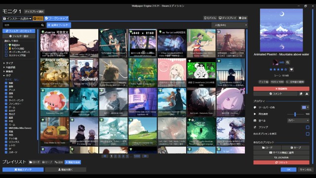Click the palette icon for toolbar color

(255, 107)
